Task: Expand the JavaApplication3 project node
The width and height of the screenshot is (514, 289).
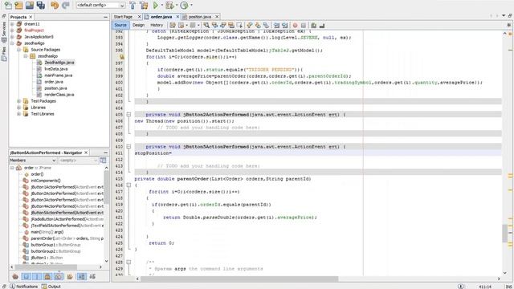Action: point(12,37)
